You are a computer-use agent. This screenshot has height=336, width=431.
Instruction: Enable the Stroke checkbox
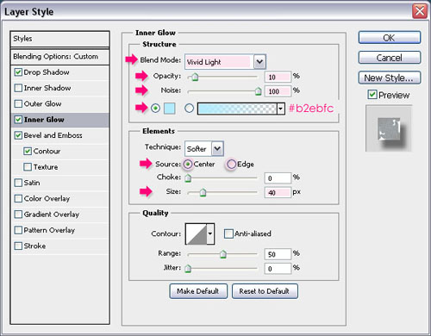click(18, 246)
